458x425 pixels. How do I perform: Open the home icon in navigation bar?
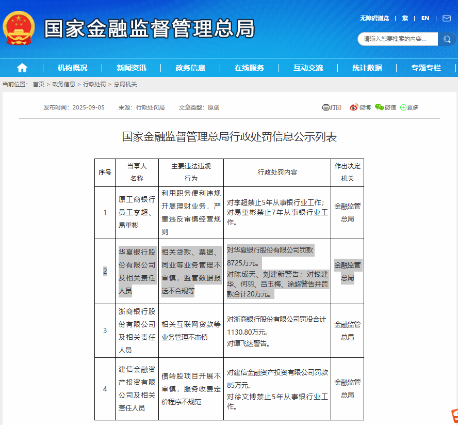(22, 68)
